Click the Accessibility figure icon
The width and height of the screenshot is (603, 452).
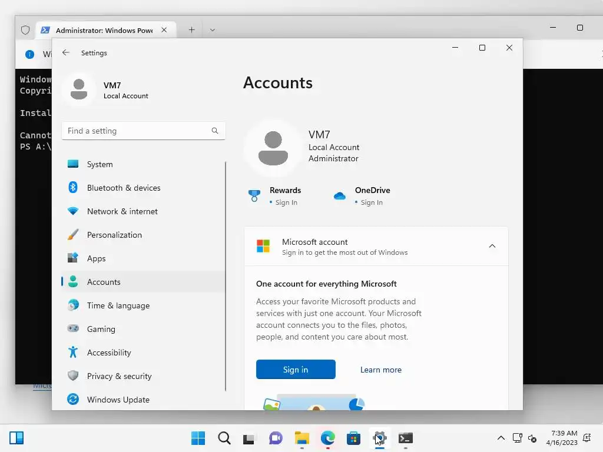72,352
